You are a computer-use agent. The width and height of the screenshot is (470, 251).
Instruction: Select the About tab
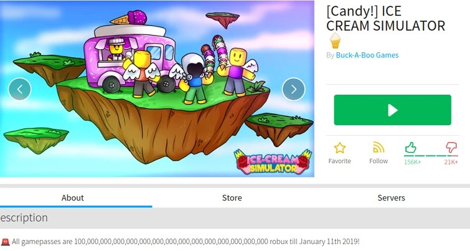pyautogui.click(x=73, y=197)
